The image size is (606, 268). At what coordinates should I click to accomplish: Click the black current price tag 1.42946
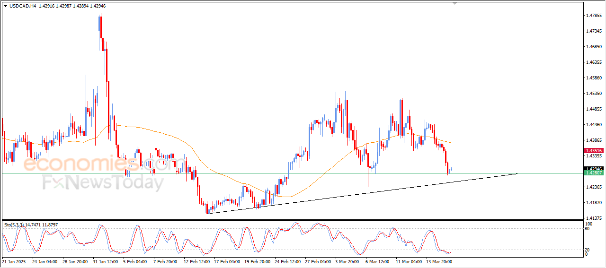click(594, 169)
